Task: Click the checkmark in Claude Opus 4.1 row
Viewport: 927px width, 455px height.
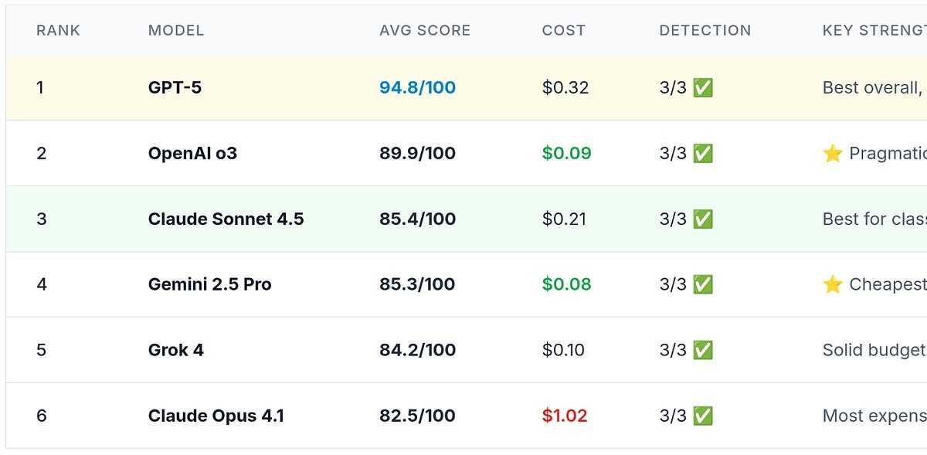Action: [702, 416]
